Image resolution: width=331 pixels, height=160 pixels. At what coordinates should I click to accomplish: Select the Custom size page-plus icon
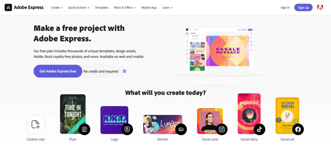click(x=36, y=124)
